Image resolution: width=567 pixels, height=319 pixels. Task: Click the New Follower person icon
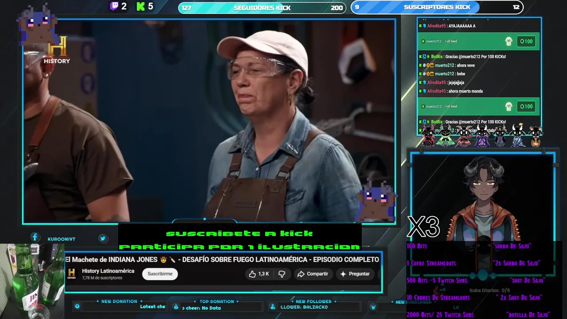tap(273, 307)
